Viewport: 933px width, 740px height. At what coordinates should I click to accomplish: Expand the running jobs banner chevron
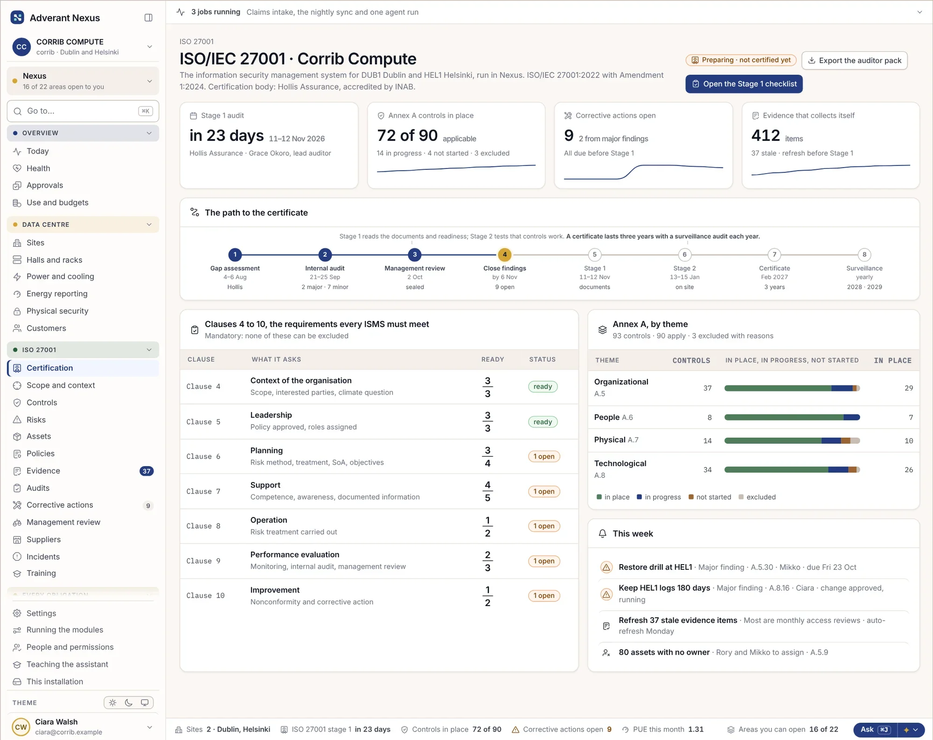coord(919,12)
